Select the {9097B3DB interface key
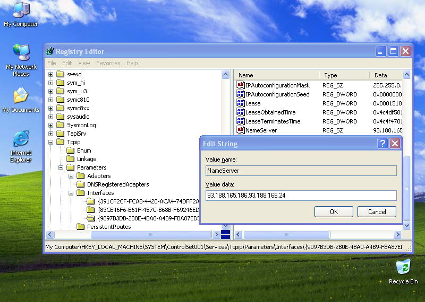This screenshot has width=425, height=302. (149, 218)
